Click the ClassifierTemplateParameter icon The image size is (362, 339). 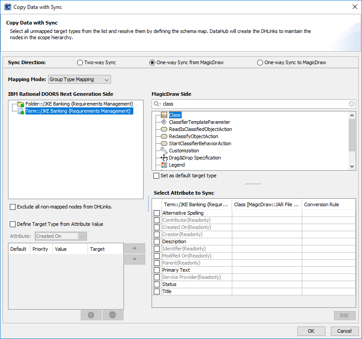point(164,122)
